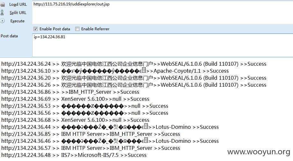The width and height of the screenshot is (293, 161).
Task: Click the result line for http://134.224.36.56
Action: point(85,113)
